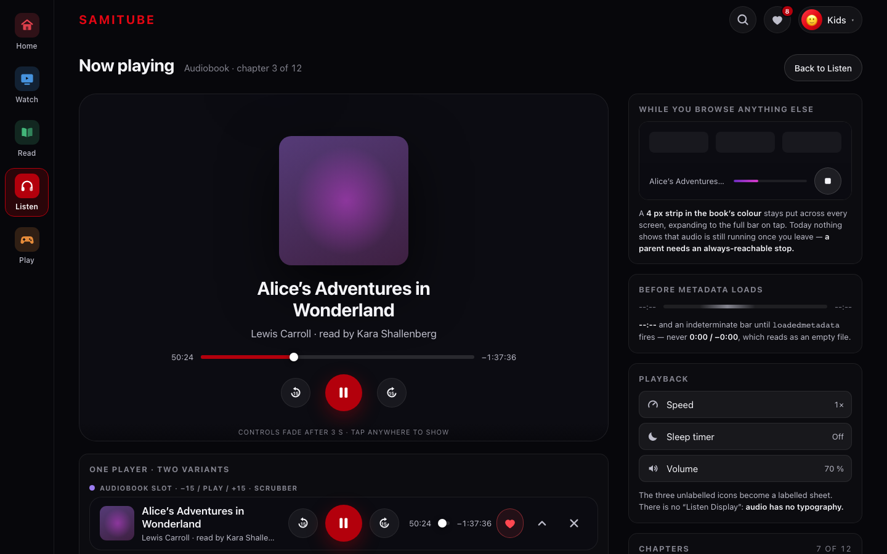
Task: Click the third placeholder tile in browse preview
Action: (x=812, y=142)
